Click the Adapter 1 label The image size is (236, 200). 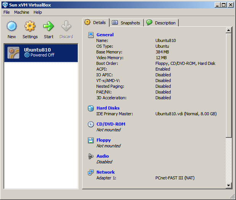(106, 178)
